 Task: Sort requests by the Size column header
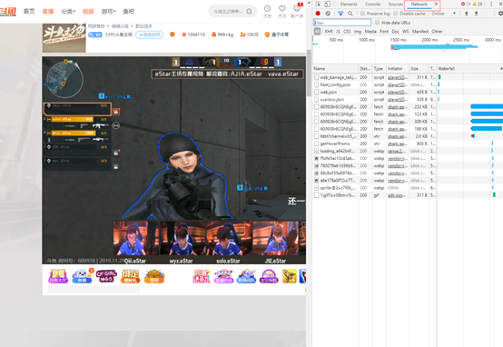pyautogui.click(x=419, y=69)
